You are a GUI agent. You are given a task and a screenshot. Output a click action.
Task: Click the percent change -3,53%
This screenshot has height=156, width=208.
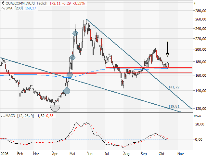pyautogui.click(x=79, y=3)
